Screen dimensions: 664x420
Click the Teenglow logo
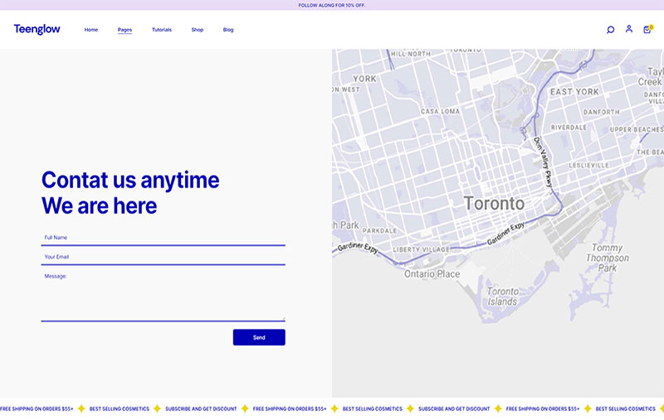37,30
